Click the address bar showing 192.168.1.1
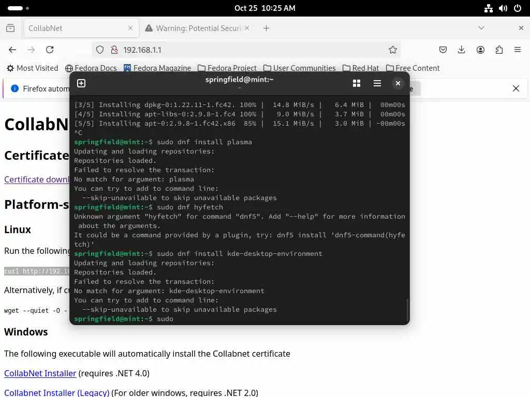This screenshot has height=397, width=530. point(246,50)
